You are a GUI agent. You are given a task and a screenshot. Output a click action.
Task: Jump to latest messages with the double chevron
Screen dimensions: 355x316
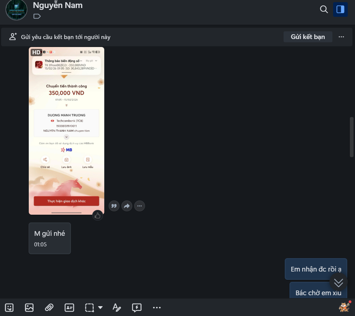(338, 283)
